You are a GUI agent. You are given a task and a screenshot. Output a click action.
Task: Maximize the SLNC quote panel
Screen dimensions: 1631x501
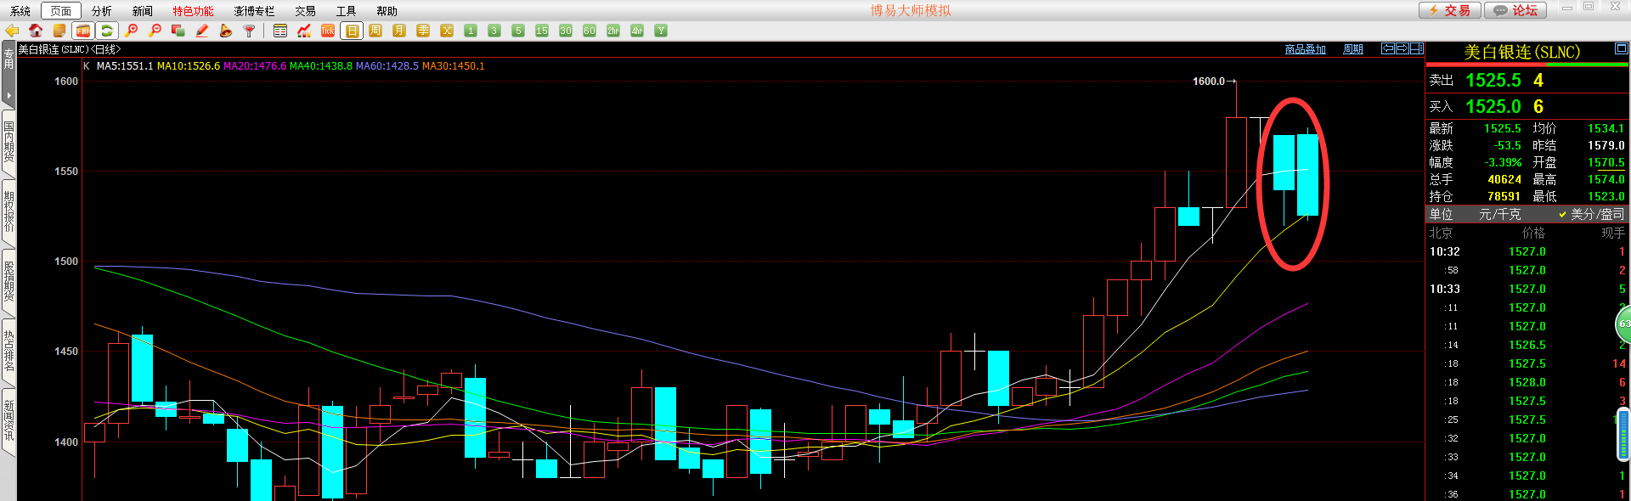pos(1621,49)
